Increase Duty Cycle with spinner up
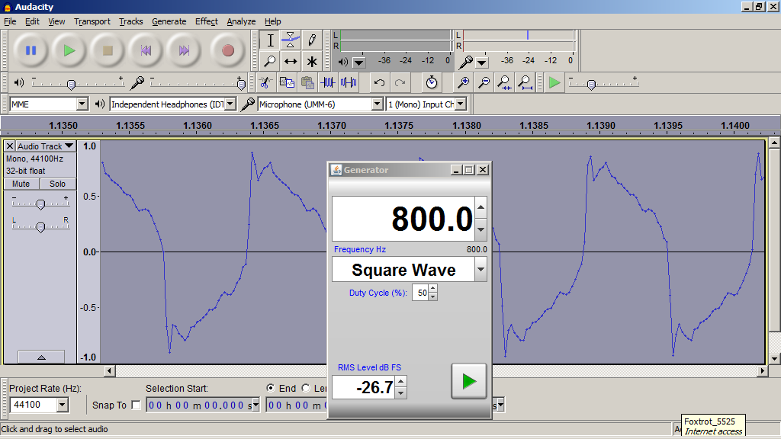Image resolution: width=781 pixels, height=439 pixels. (433, 289)
